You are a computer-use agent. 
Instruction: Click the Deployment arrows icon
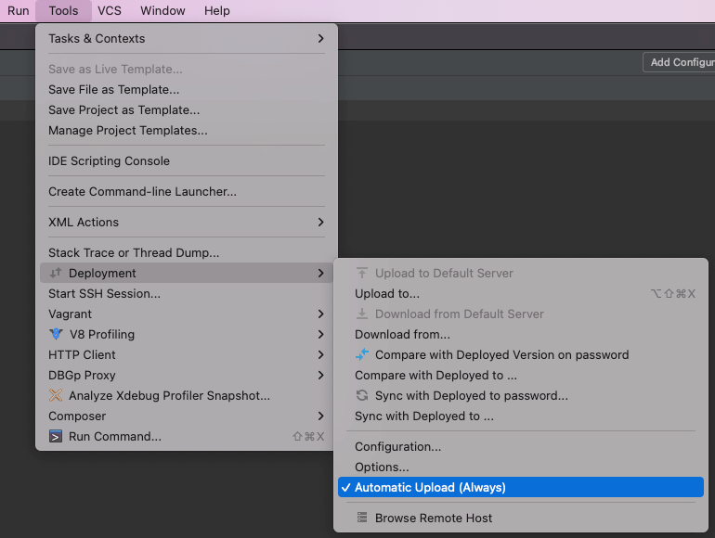click(57, 273)
